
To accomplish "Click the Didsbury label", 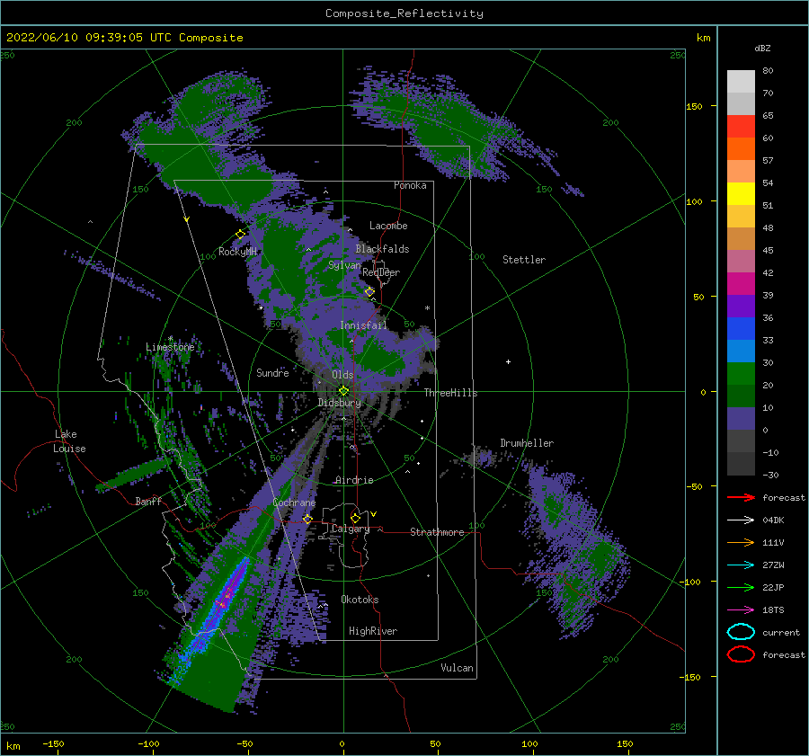I will 339,403.
